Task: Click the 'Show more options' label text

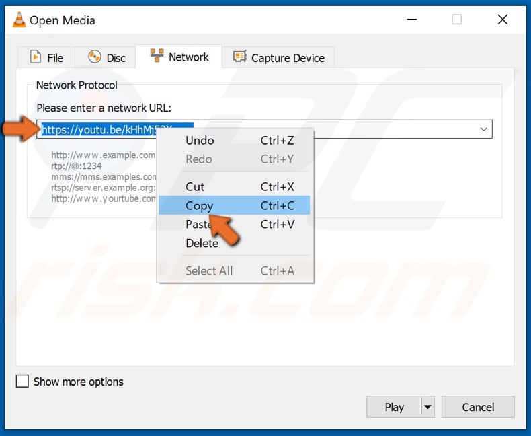Action: pyautogui.click(x=79, y=381)
